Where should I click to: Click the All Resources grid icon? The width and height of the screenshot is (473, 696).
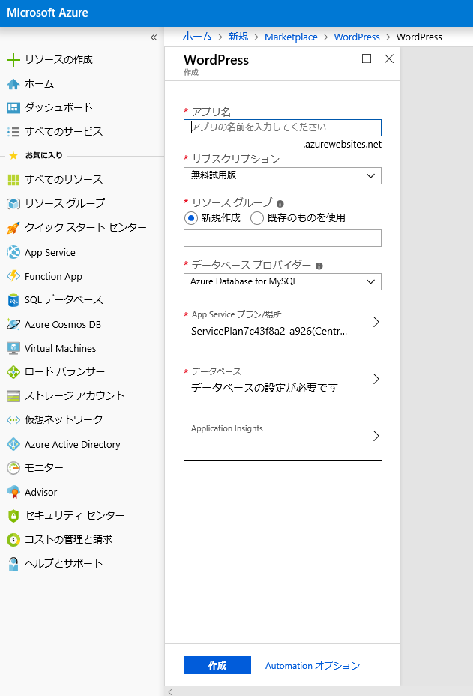click(x=13, y=180)
